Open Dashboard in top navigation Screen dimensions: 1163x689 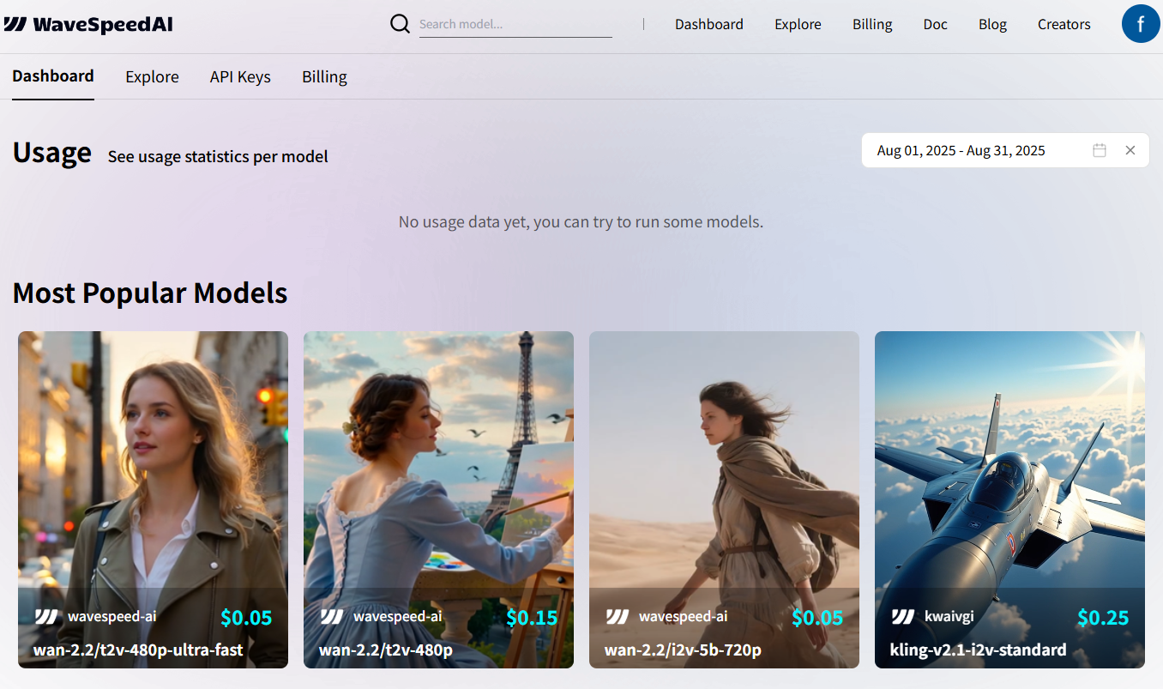click(x=709, y=24)
